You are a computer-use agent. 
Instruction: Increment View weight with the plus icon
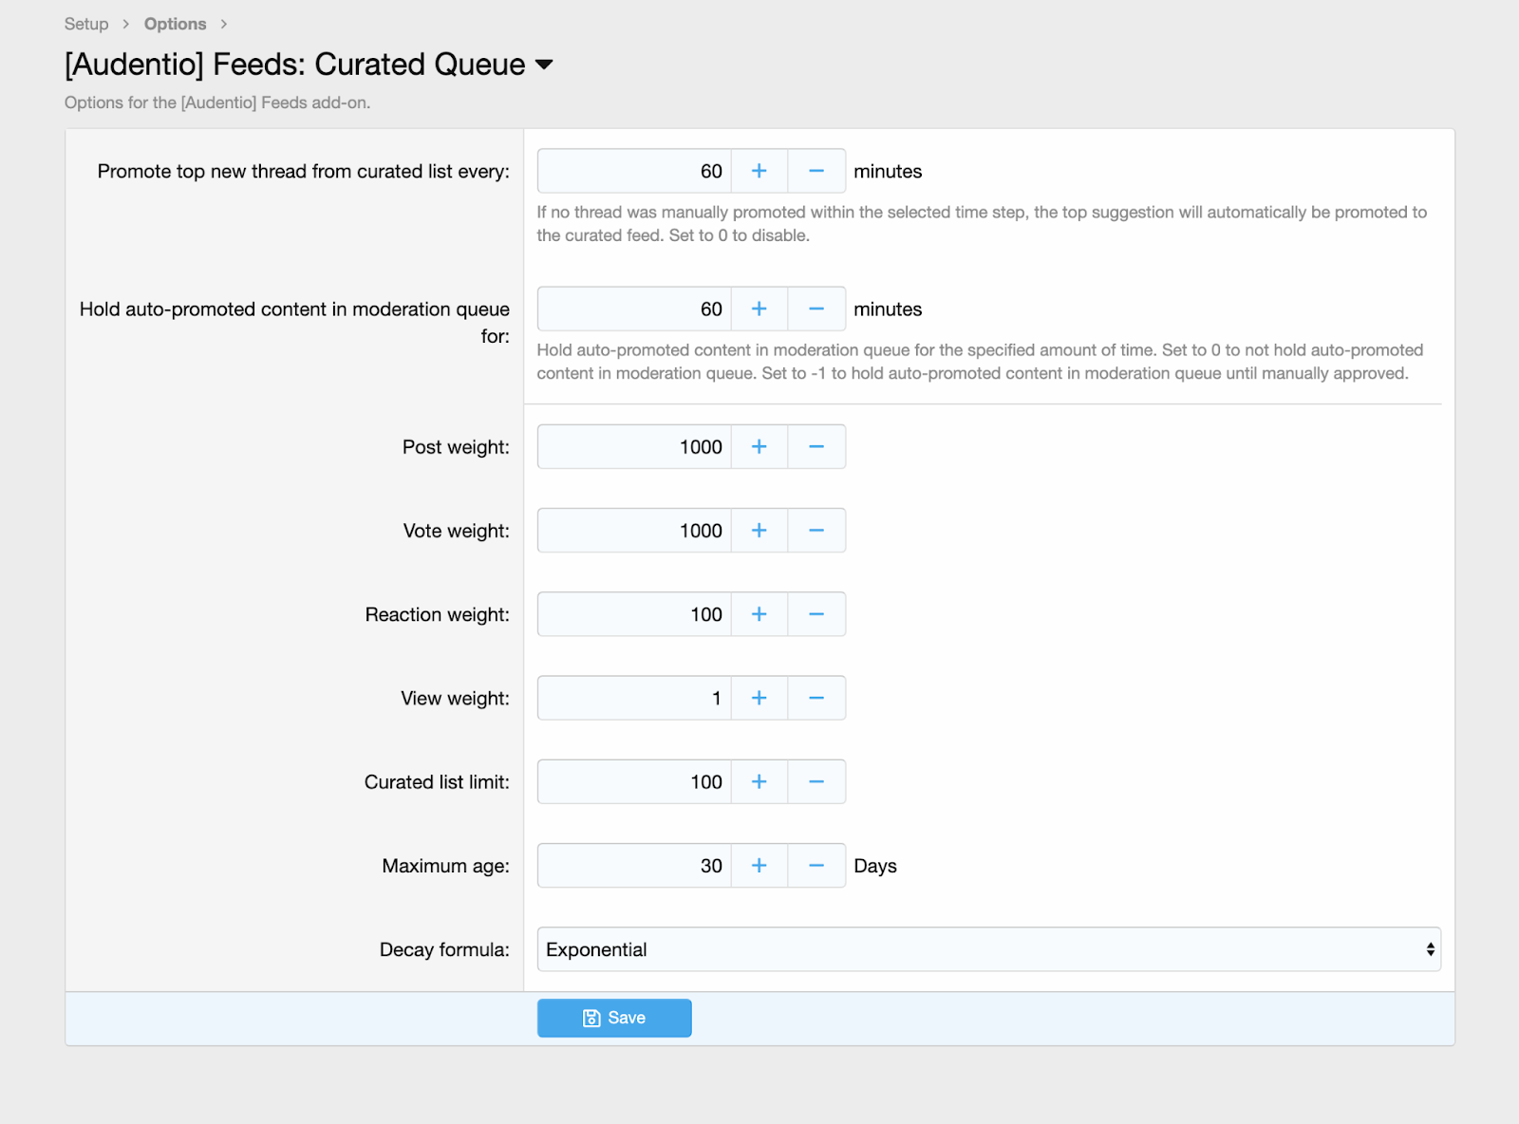pyautogui.click(x=759, y=698)
